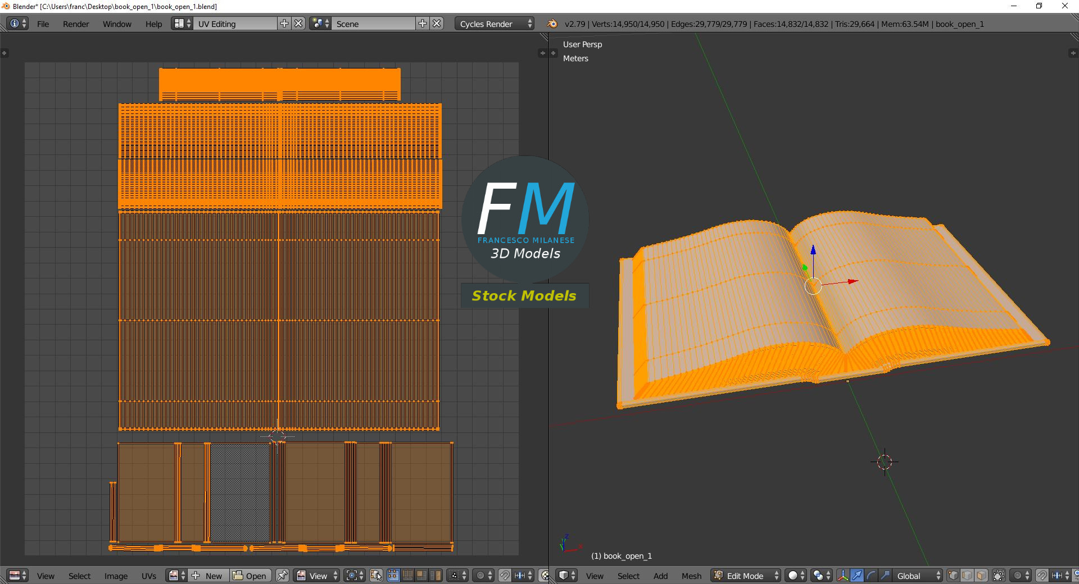Toggle the 3D manipulator widget
1079x584 pixels.
pos(842,576)
